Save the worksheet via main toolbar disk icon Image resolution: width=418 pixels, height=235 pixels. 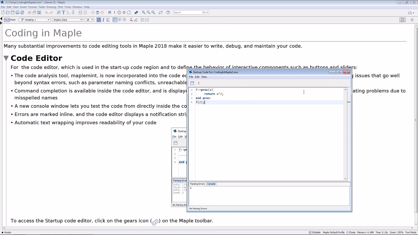tap(12, 12)
